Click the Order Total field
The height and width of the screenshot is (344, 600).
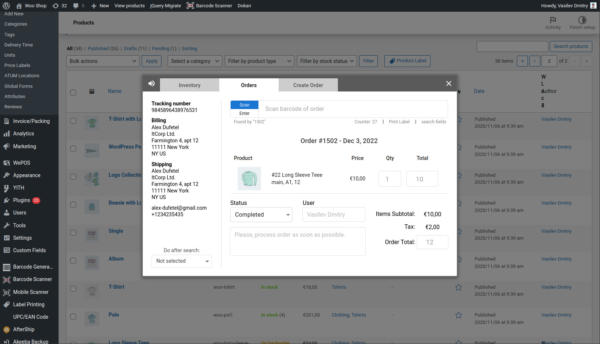tap(432, 242)
